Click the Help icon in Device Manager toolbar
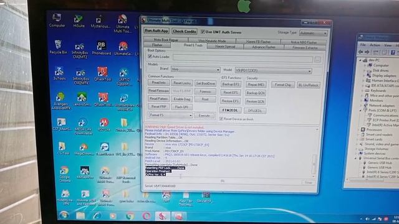The height and width of the screenshot is (224, 399). coord(393,52)
